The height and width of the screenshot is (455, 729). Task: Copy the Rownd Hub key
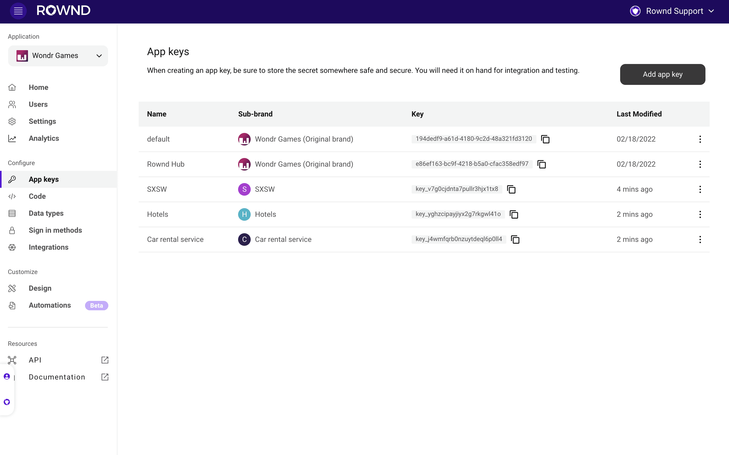[541, 164]
